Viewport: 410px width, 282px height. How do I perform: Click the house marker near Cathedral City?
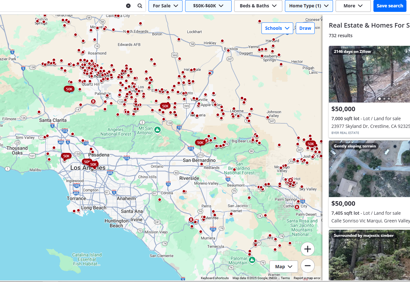(x=297, y=207)
